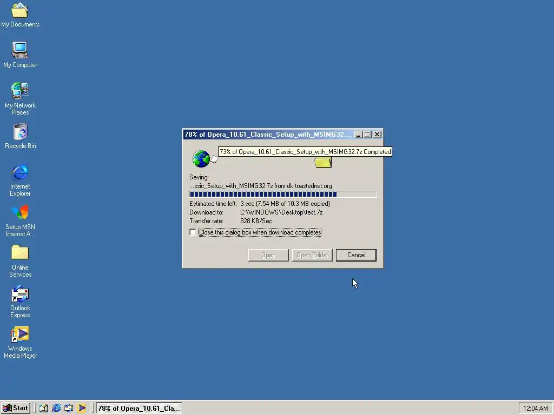The height and width of the screenshot is (415, 554).
Task: Click the disabled Open Folder button
Action: click(x=312, y=255)
